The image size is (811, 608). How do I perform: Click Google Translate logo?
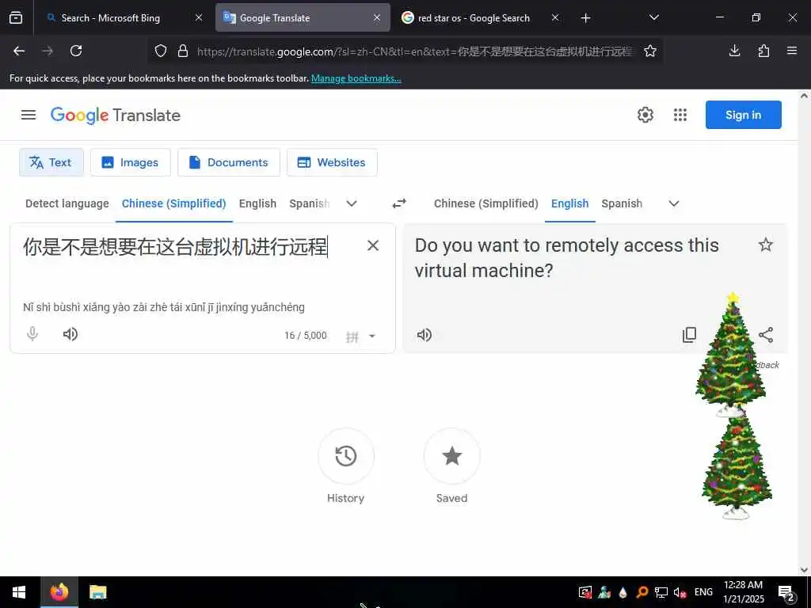pos(116,116)
